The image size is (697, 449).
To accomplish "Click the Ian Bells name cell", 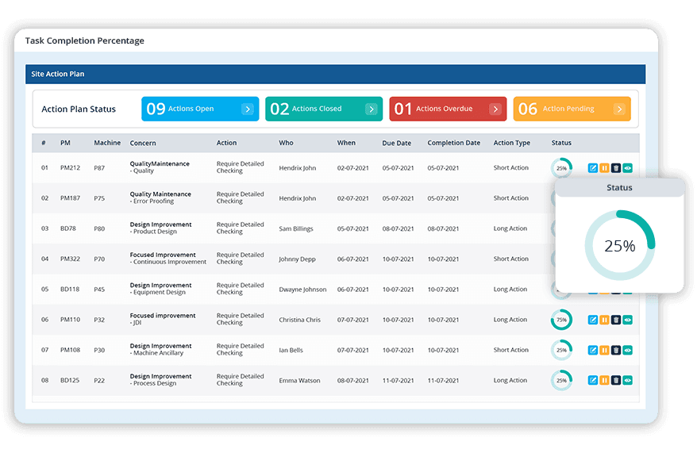I will [x=291, y=350].
